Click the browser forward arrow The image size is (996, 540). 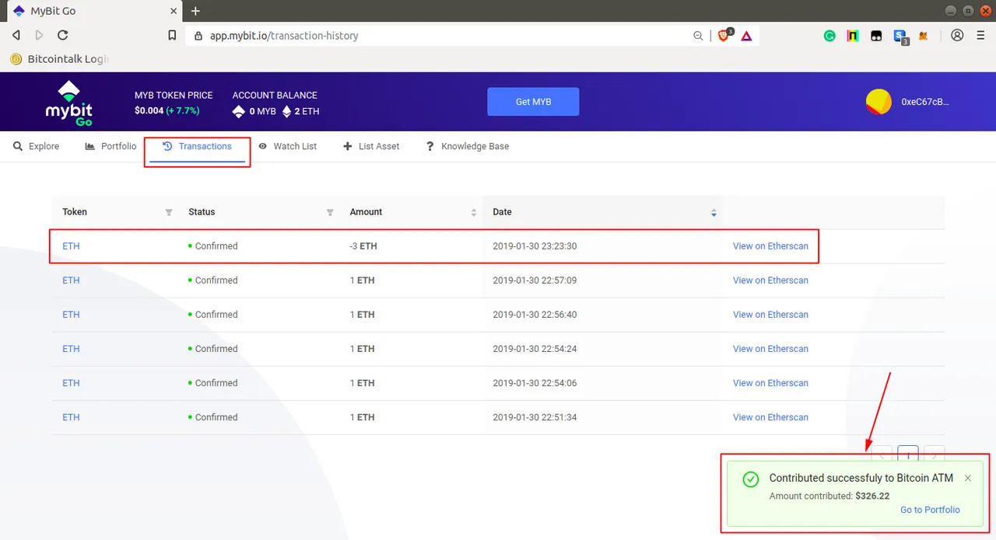[40, 35]
